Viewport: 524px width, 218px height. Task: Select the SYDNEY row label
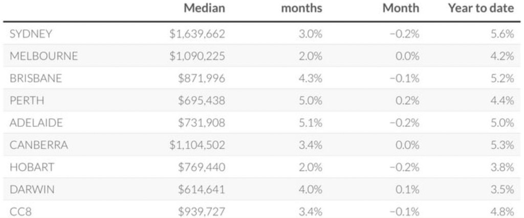[31, 34]
